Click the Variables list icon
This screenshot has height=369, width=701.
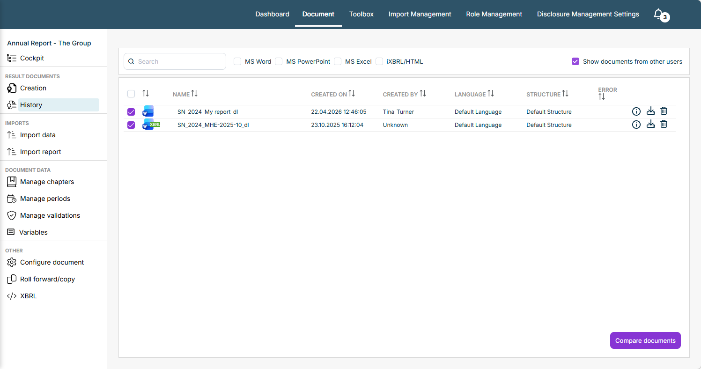click(11, 232)
